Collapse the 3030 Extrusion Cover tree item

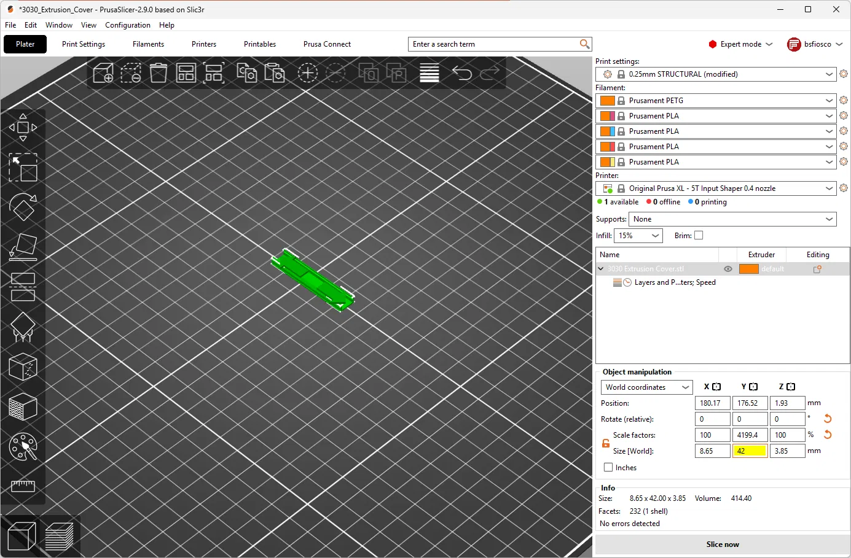click(x=601, y=269)
